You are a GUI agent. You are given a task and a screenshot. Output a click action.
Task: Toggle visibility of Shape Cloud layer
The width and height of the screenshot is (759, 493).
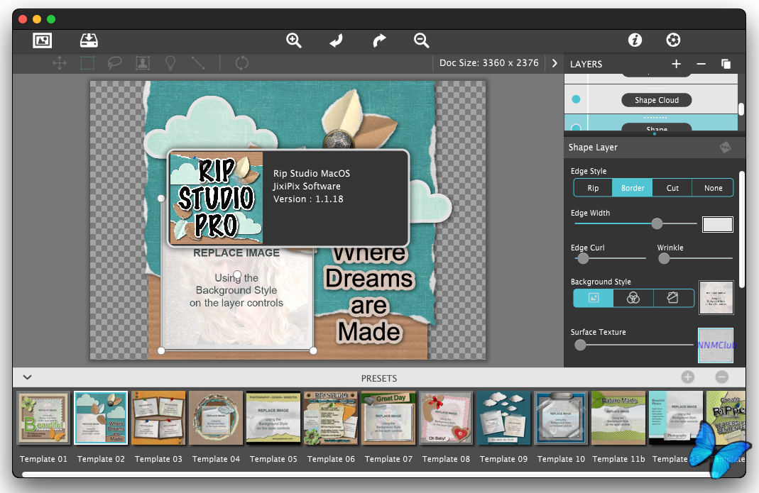[576, 99]
